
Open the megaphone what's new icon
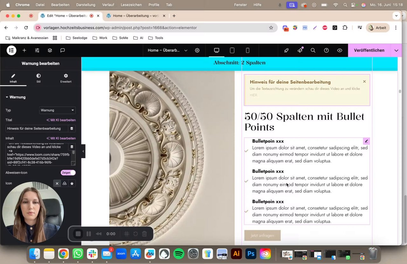coord(300,50)
